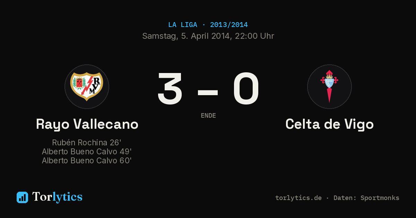
Task: Select Alberto Bueno Calvo 60' goal entry
Action: [87, 161]
